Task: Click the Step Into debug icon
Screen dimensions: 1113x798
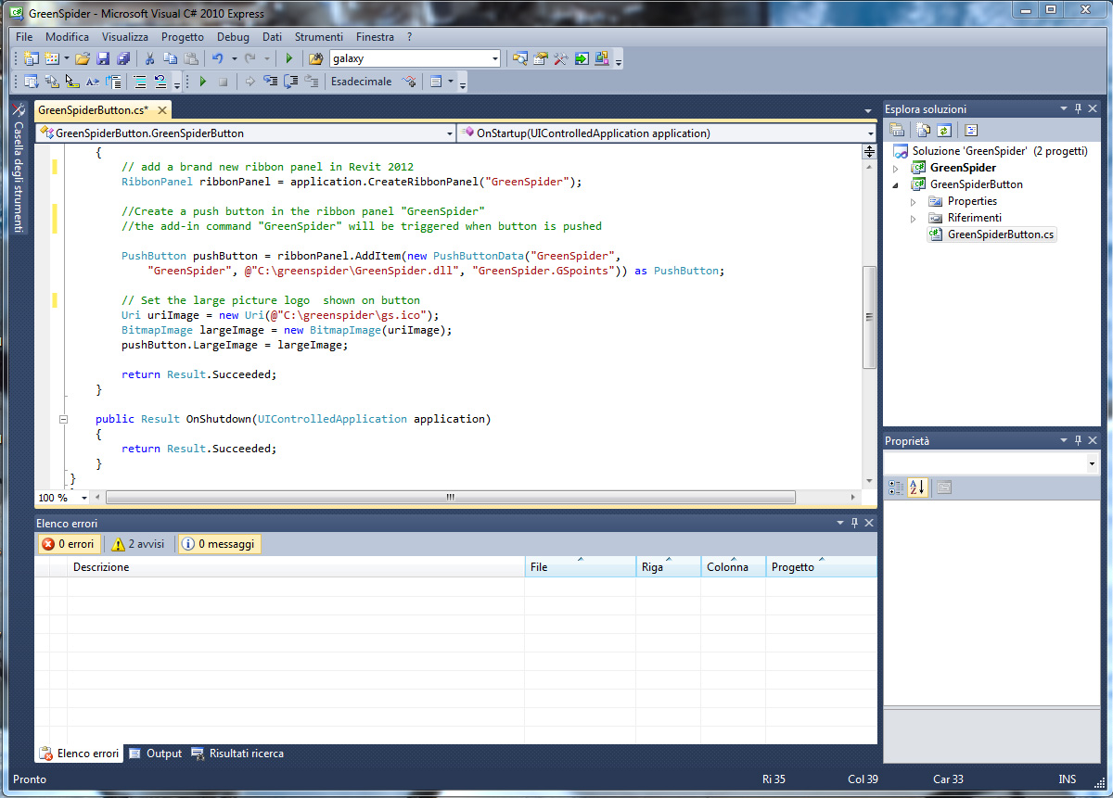Action: (x=270, y=82)
